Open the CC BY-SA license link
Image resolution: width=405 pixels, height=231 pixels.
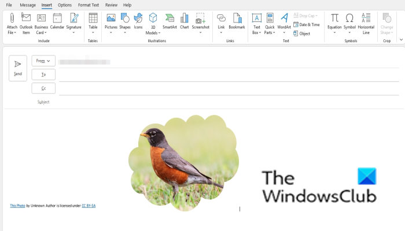(x=89, y=206)
